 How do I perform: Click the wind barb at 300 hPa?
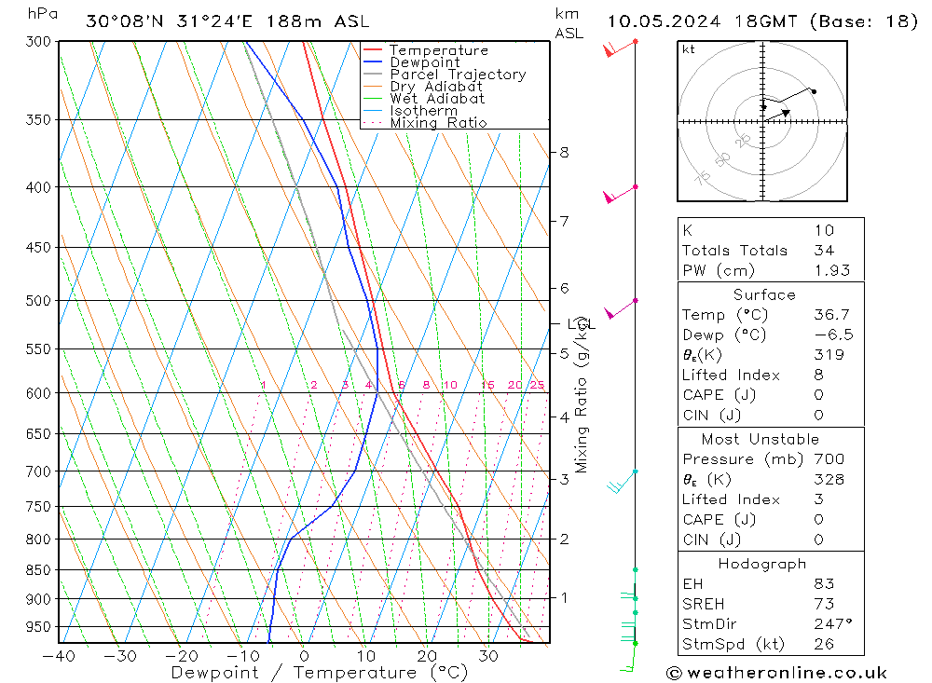point(620,48)
